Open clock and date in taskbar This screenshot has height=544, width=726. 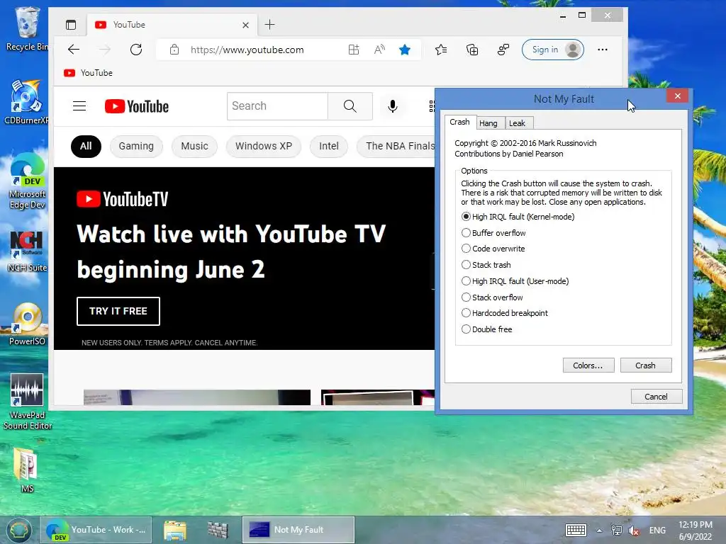point(695,531)
